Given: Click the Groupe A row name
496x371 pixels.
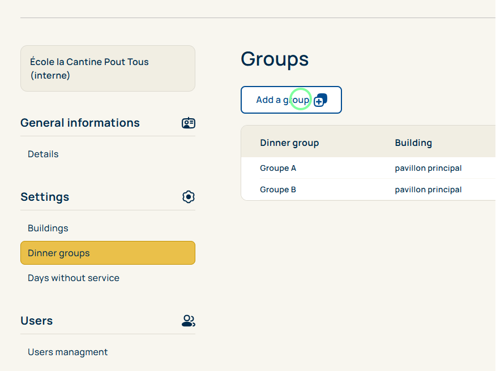Looking at the screenshot, I should coord(278,168).
